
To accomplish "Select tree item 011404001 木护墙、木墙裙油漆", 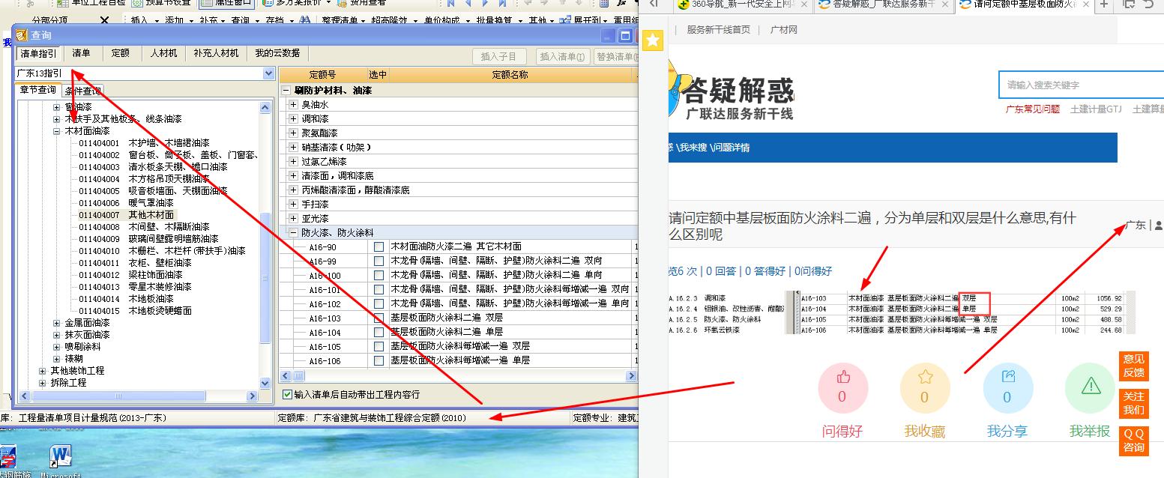I will coord(145,143).
